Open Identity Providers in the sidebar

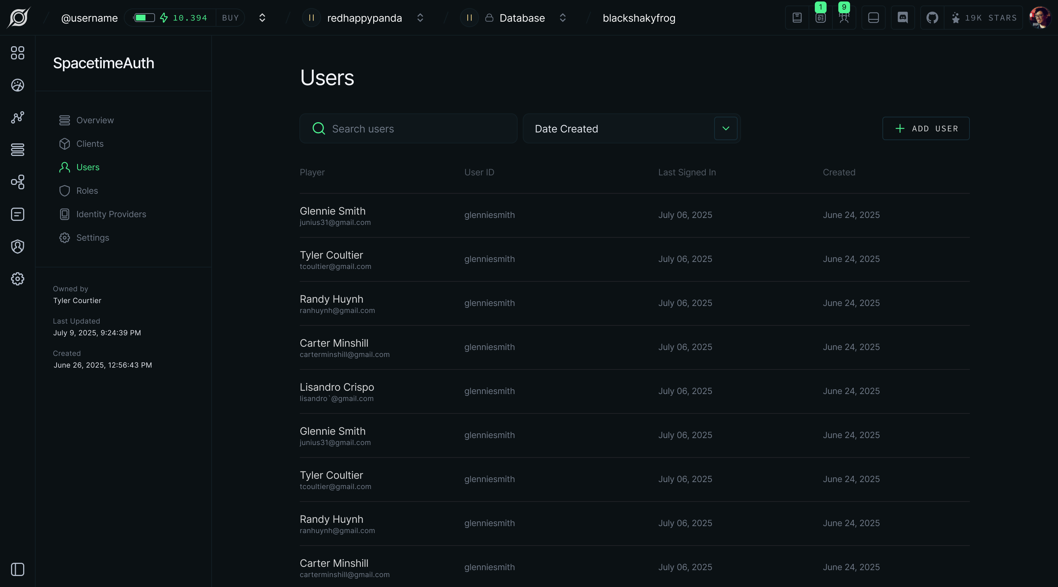[x=111, y=214]
